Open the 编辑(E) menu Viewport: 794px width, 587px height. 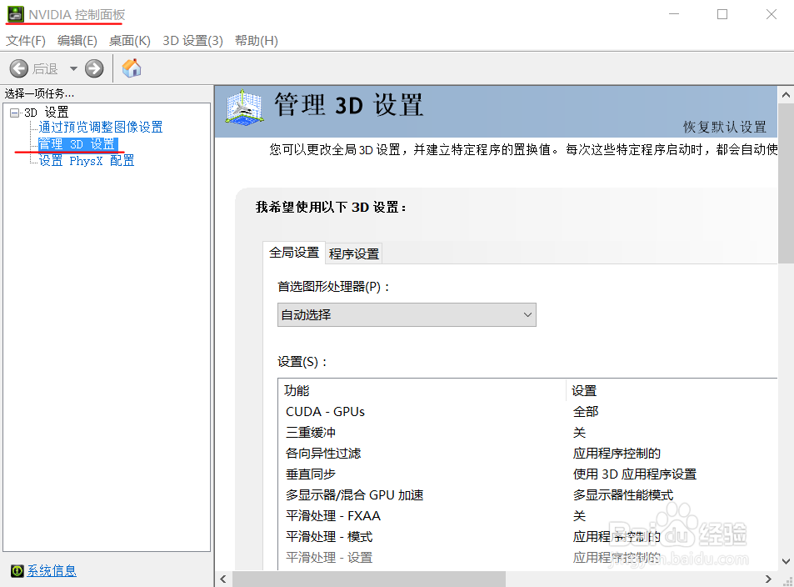point(77,41)
